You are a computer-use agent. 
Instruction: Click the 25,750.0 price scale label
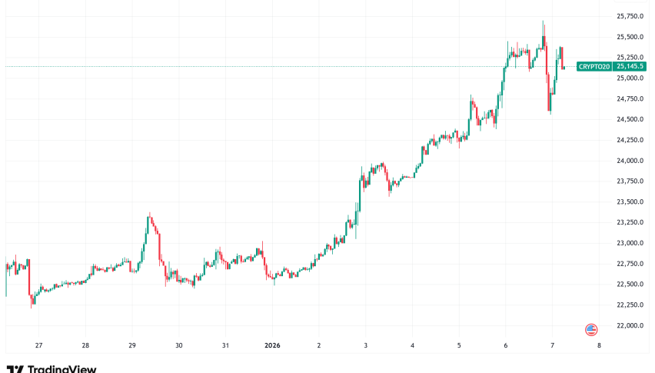630,16
